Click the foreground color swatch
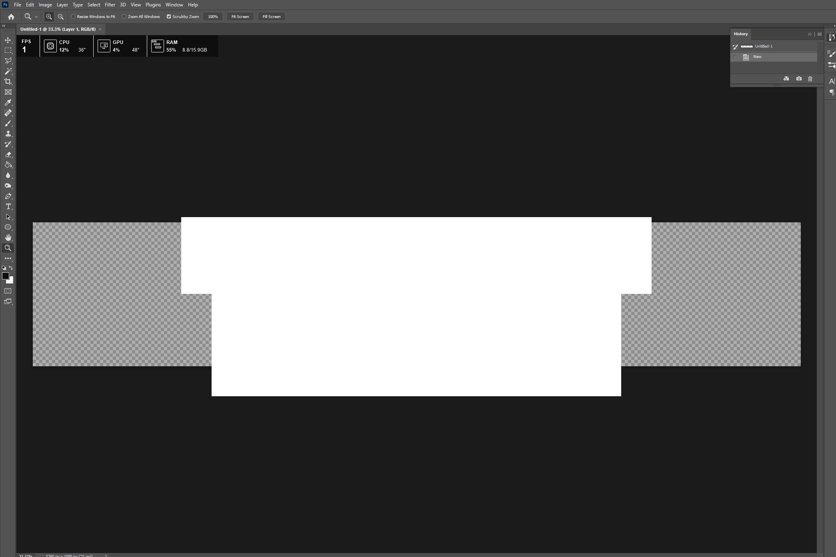 pos(5,276)
